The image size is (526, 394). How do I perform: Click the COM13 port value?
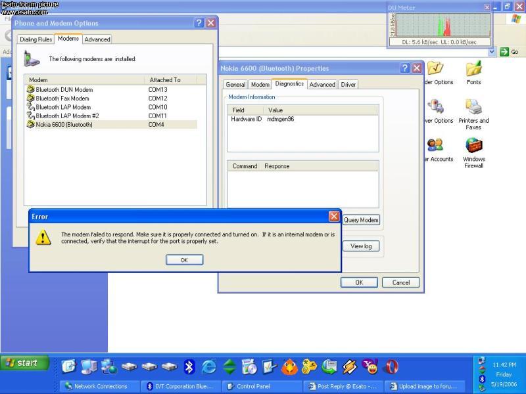(x=158, y=89)
